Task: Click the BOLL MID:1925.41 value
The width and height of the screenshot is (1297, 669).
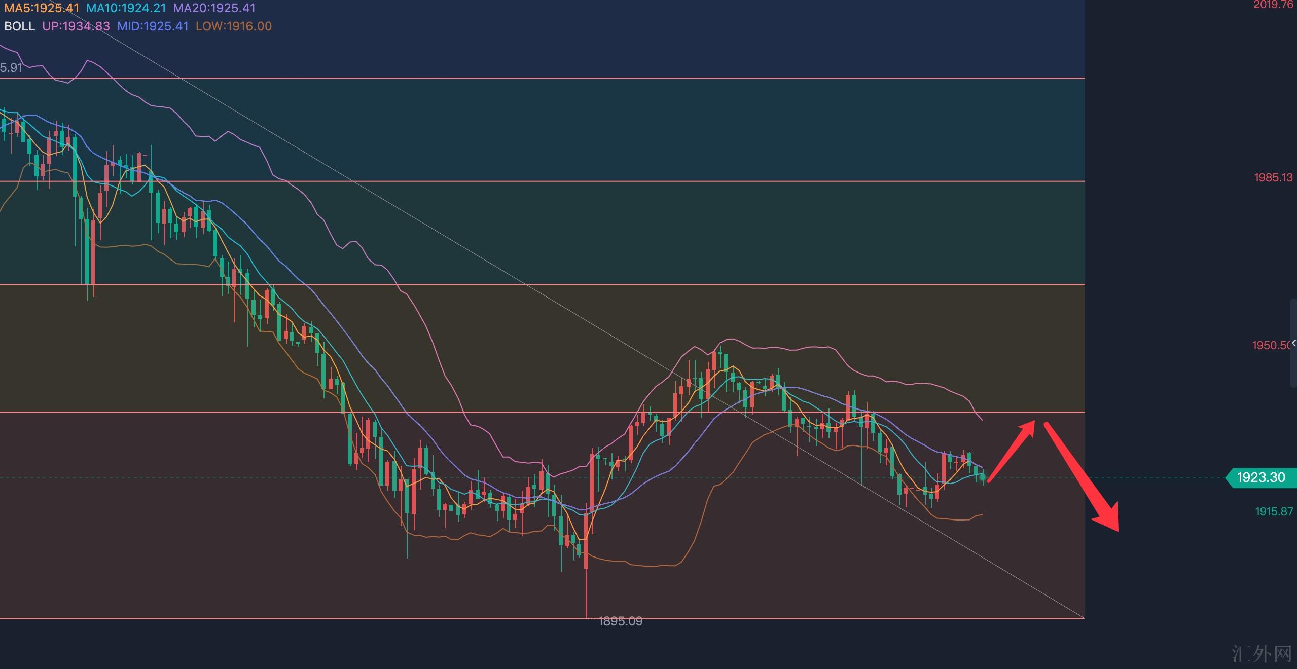Action: (153, 26)
